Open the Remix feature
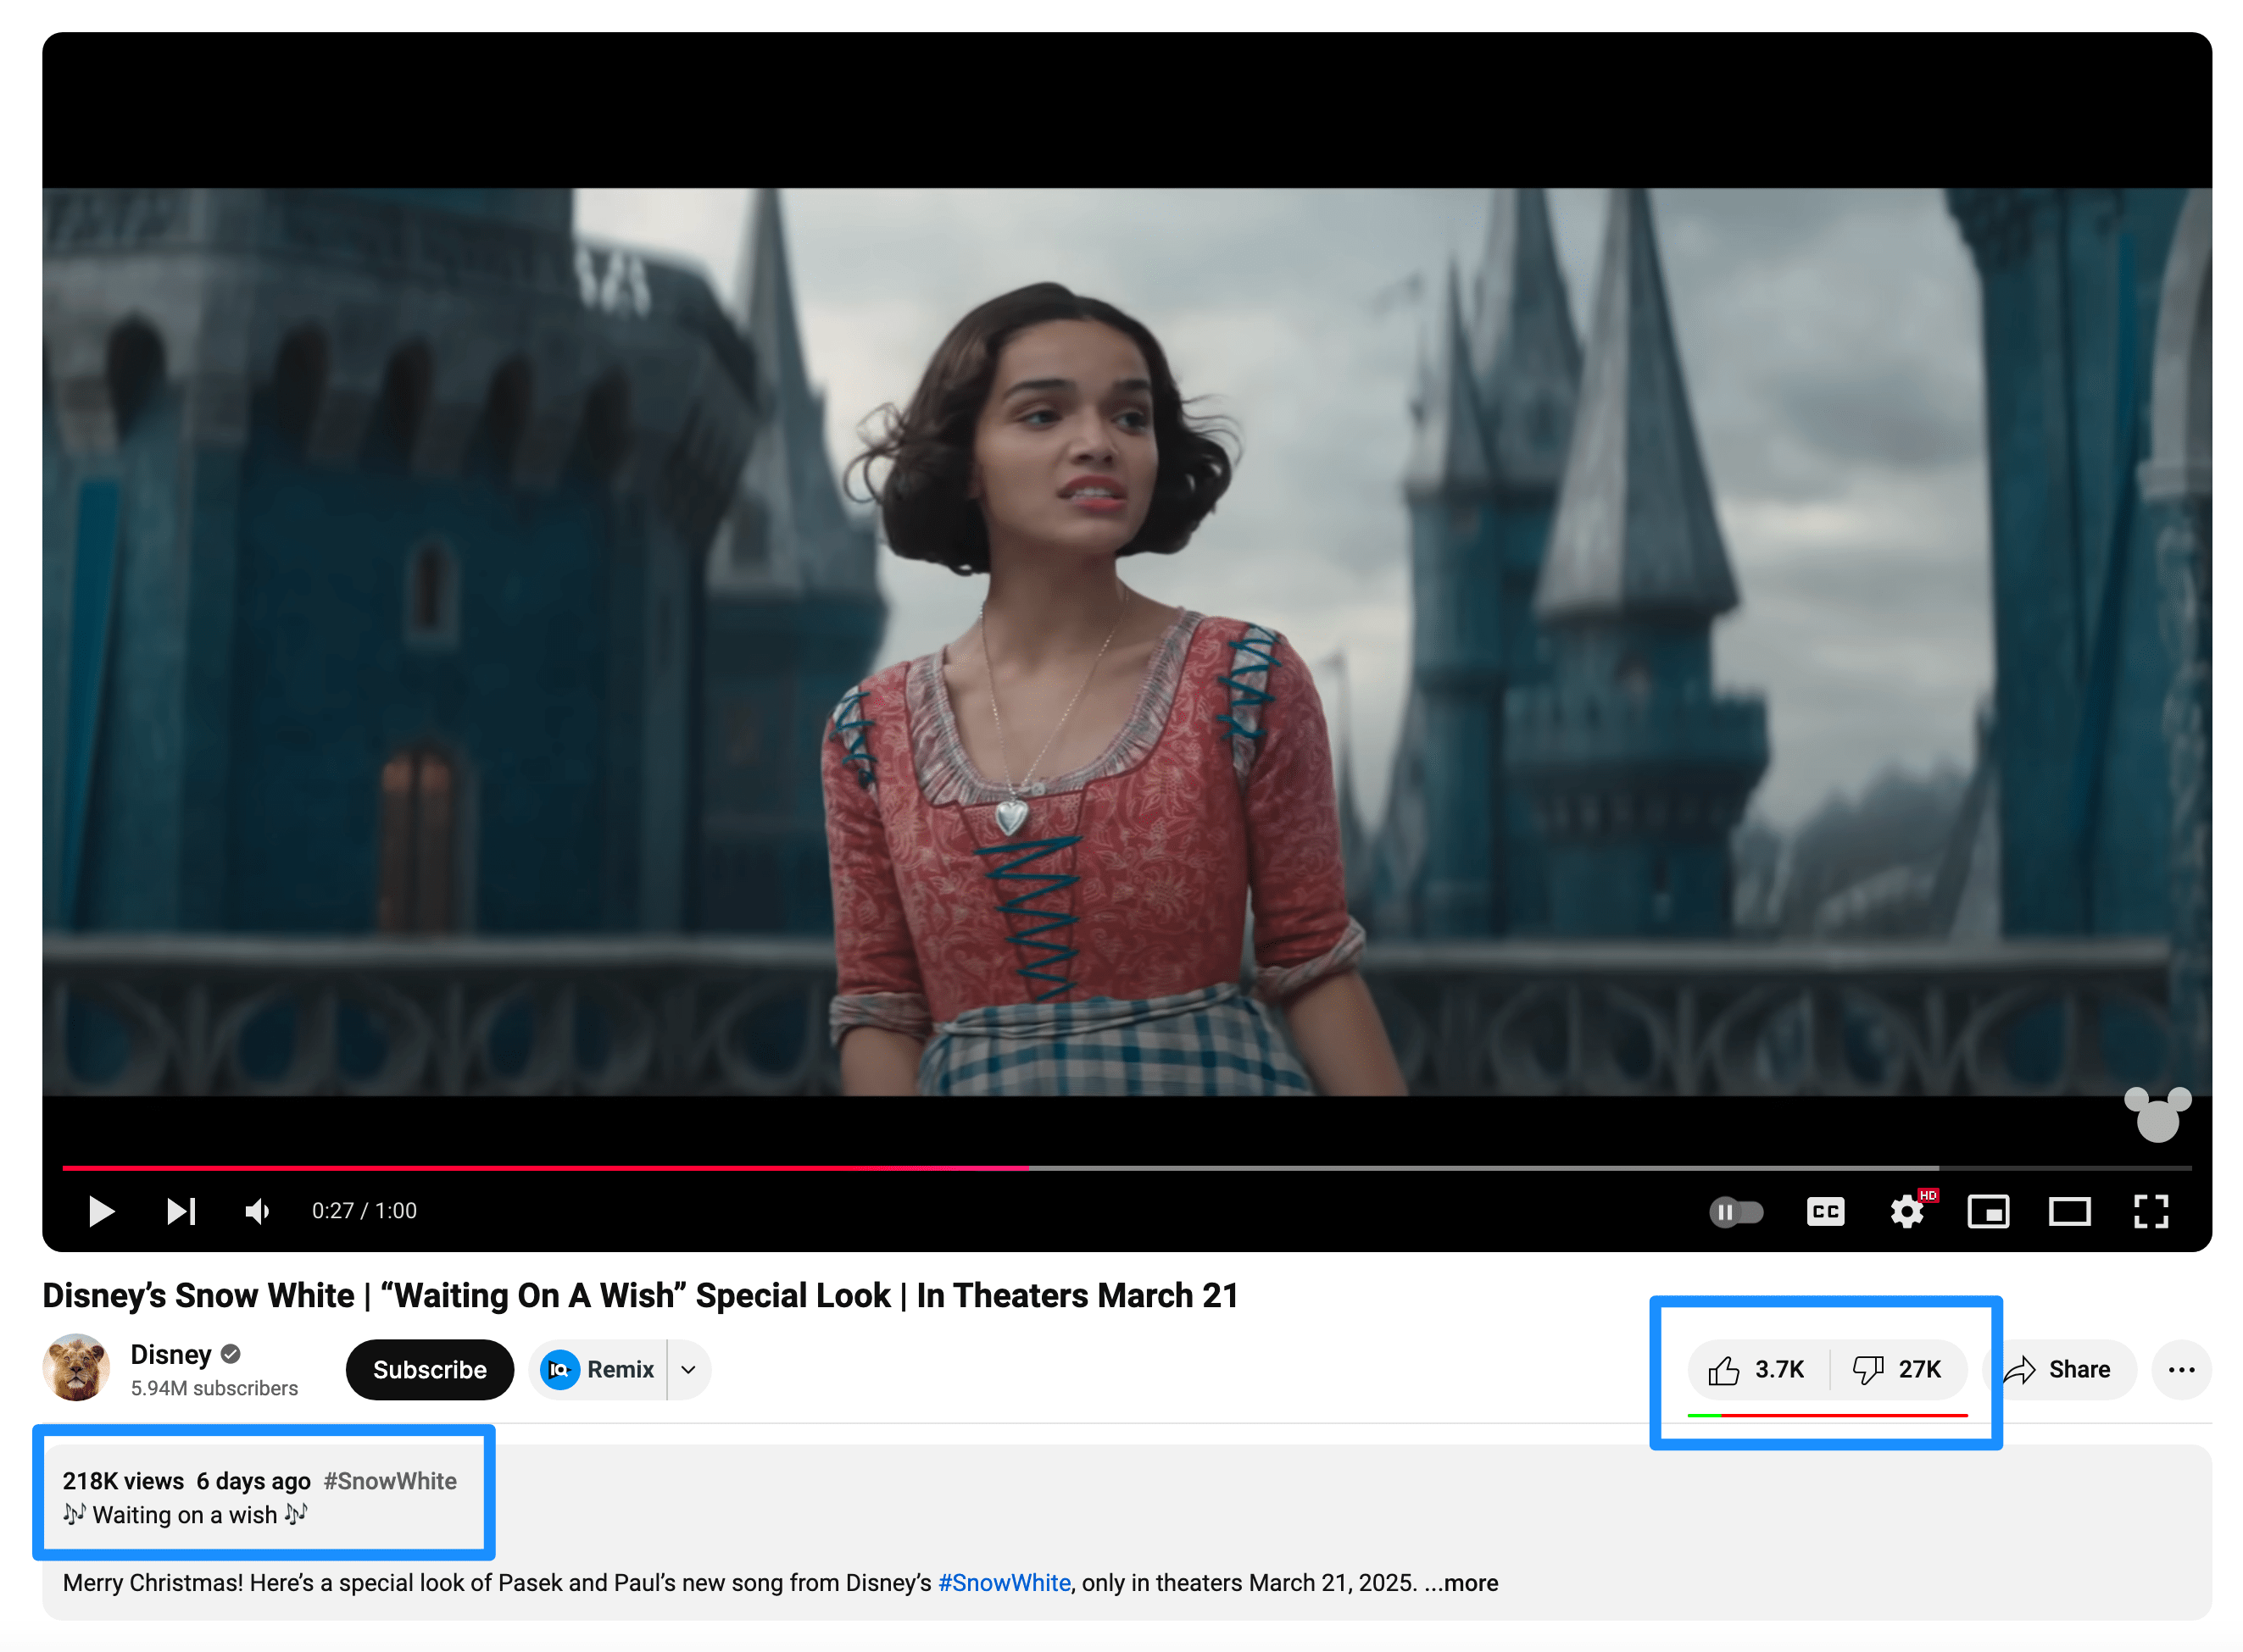The width and height of the screenshot is (2243, 1652). click(x=598, y=1370)
